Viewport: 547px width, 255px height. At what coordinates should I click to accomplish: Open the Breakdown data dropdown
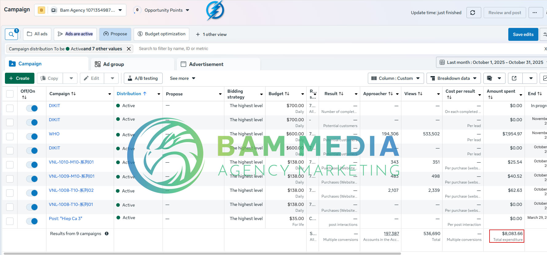[454, 78]
